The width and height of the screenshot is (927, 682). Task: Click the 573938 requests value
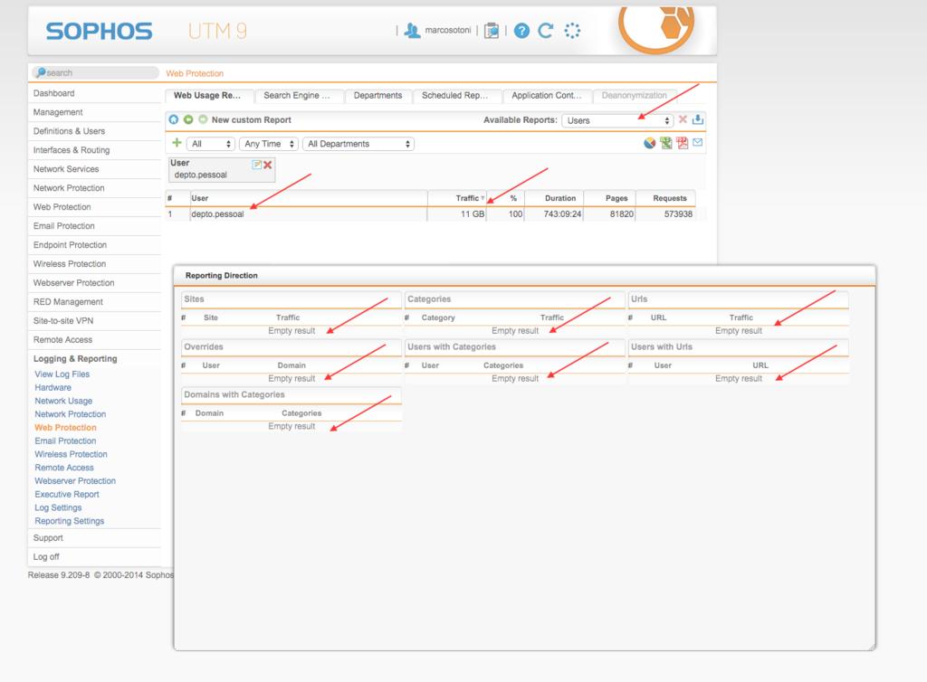coord(678,213)
